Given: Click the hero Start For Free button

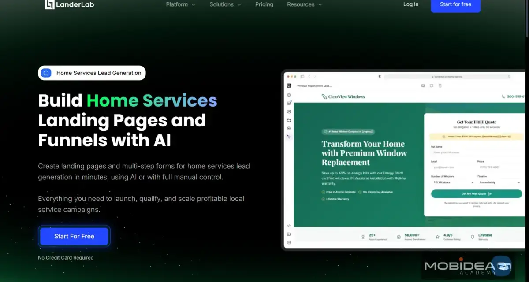Looking at the screenshot, I should [x=74, y=236].
